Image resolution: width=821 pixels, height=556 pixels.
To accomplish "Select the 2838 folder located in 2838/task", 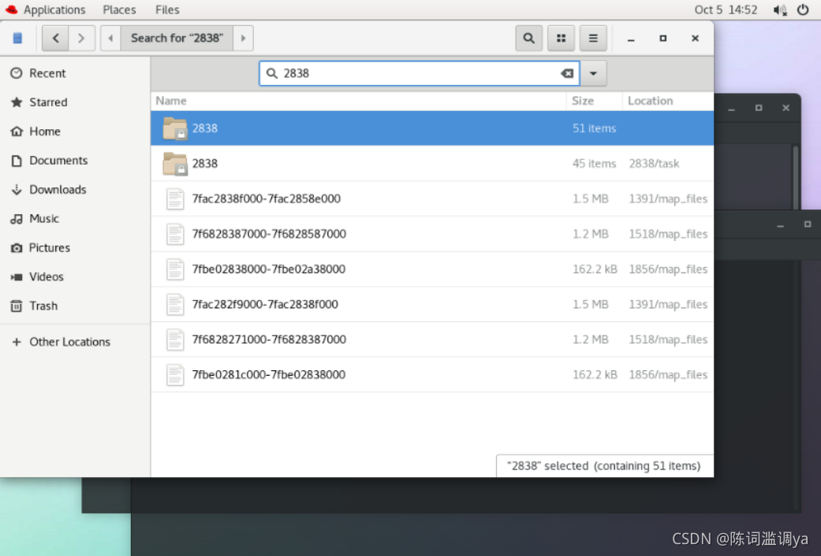I will (432, 163).
